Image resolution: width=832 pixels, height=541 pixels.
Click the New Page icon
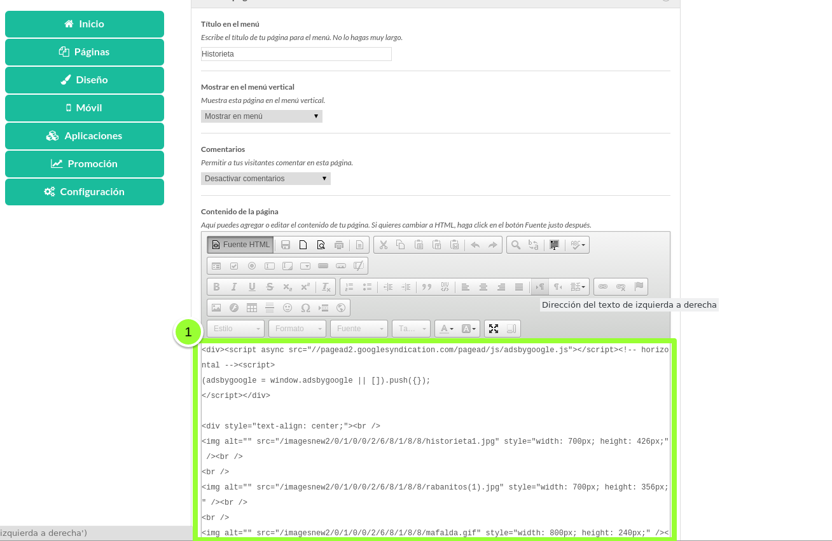pos(303,245)
